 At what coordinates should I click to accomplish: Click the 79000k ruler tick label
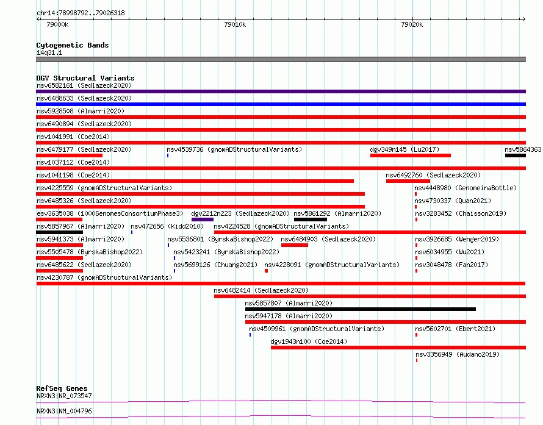click(x=57, y=24)
